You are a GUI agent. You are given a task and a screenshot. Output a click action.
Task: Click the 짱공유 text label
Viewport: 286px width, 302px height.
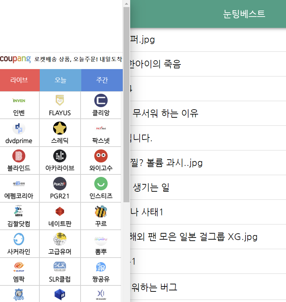[101, 279]
